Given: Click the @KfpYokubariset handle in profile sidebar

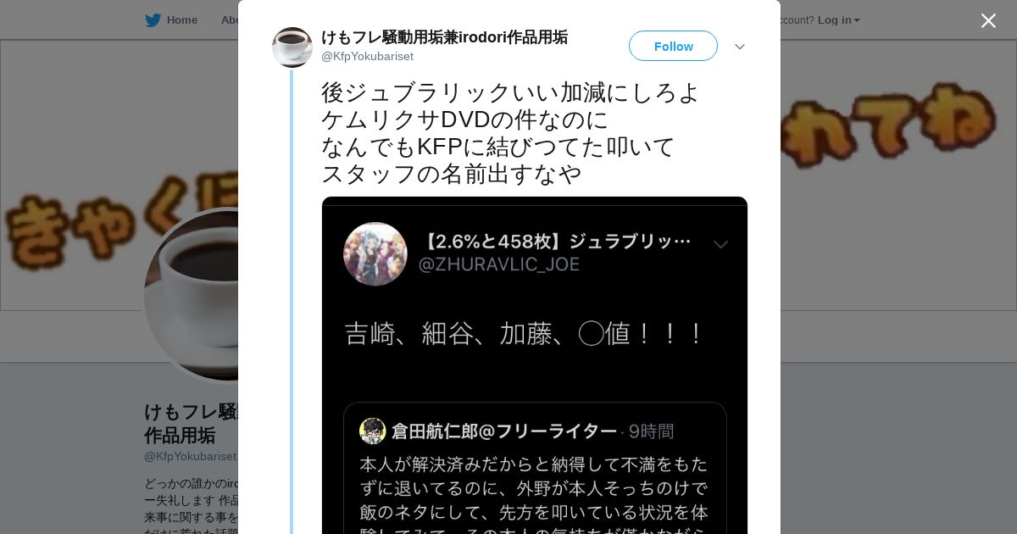Looking at the screenshot, I should (x=190, y=456).
